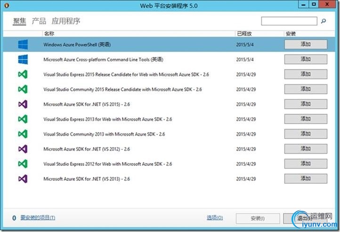The width and height of the screenshot is (340, 232).
Task: Focus the search input field
Action: point(289,21)
